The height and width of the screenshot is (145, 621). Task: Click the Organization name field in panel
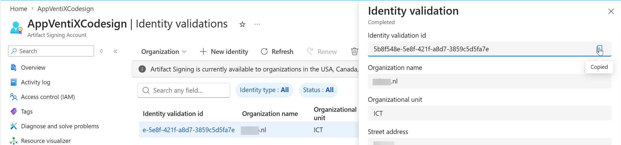tap(490, 81)
